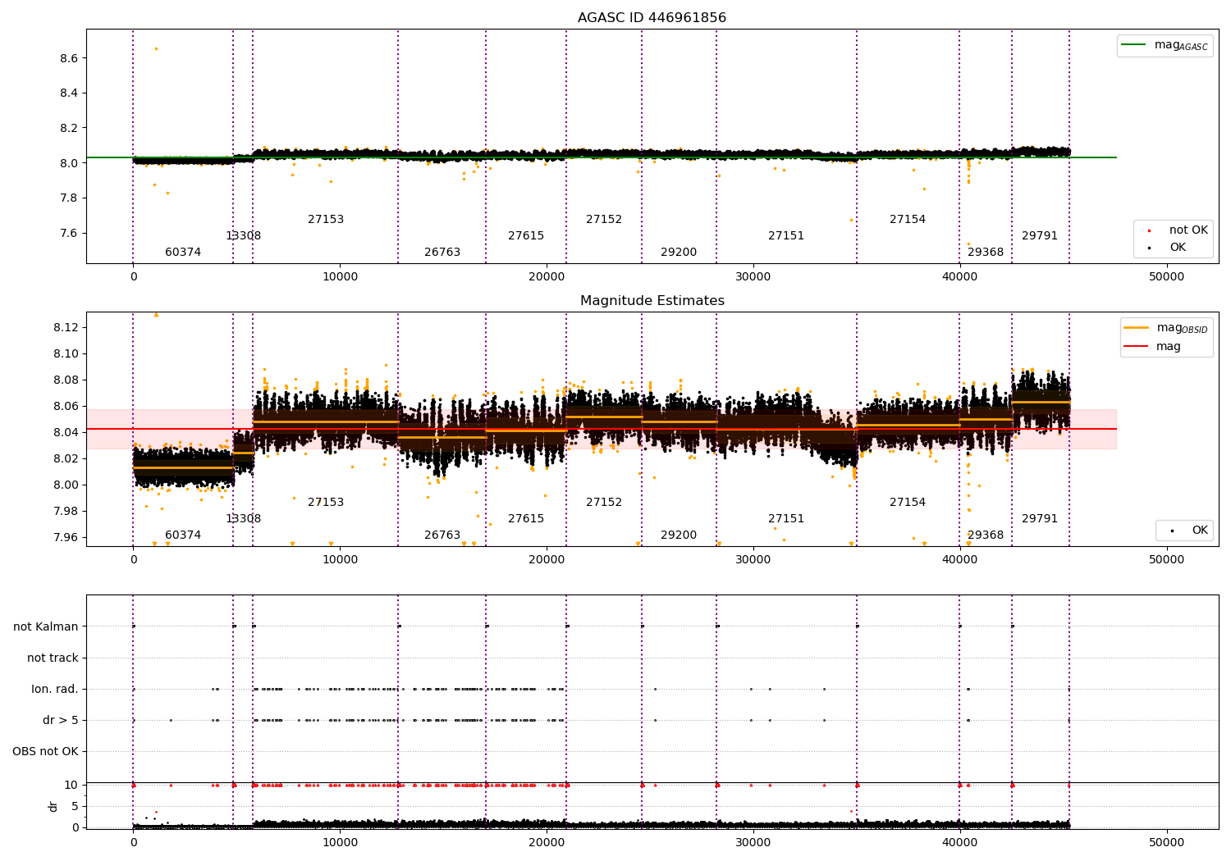Viewport: 1231px width, 861px height.
Task: Click the 7.98 y-axis tick label
Action: pyautogui.click(x=66, y=511)
